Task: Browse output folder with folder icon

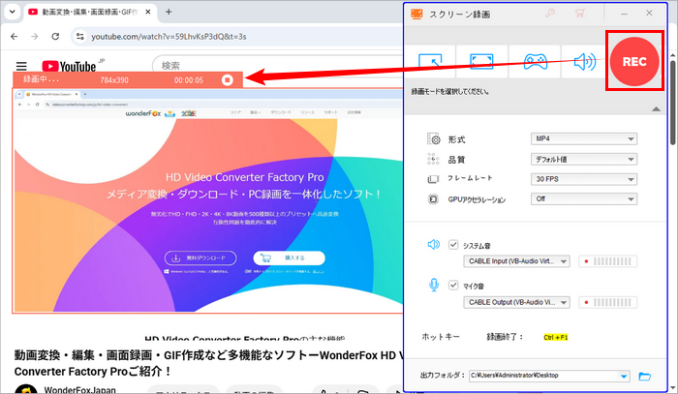Action: click(x=645, y=377)
